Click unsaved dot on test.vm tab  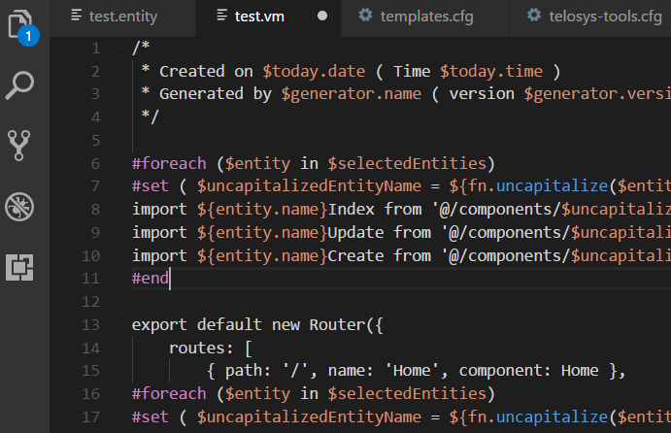coord(322,16)
